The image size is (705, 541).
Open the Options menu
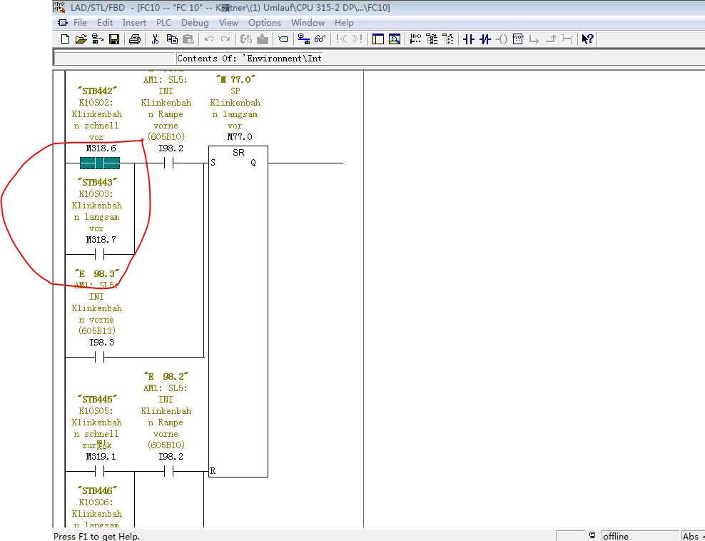[x=264, y=23]
